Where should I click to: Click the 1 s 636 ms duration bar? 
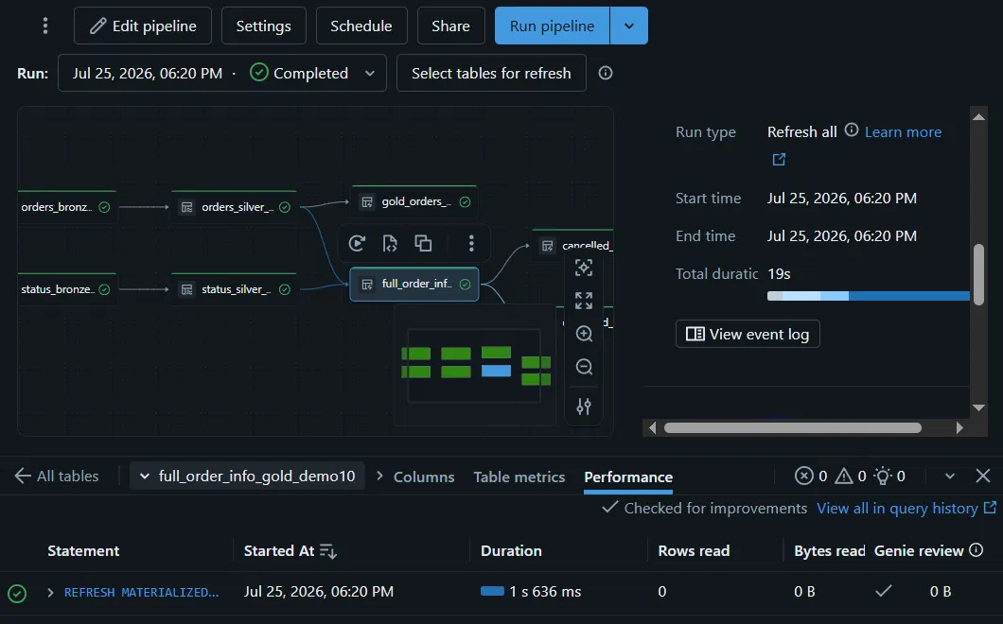pyautogui.click(x=493, y=591)
